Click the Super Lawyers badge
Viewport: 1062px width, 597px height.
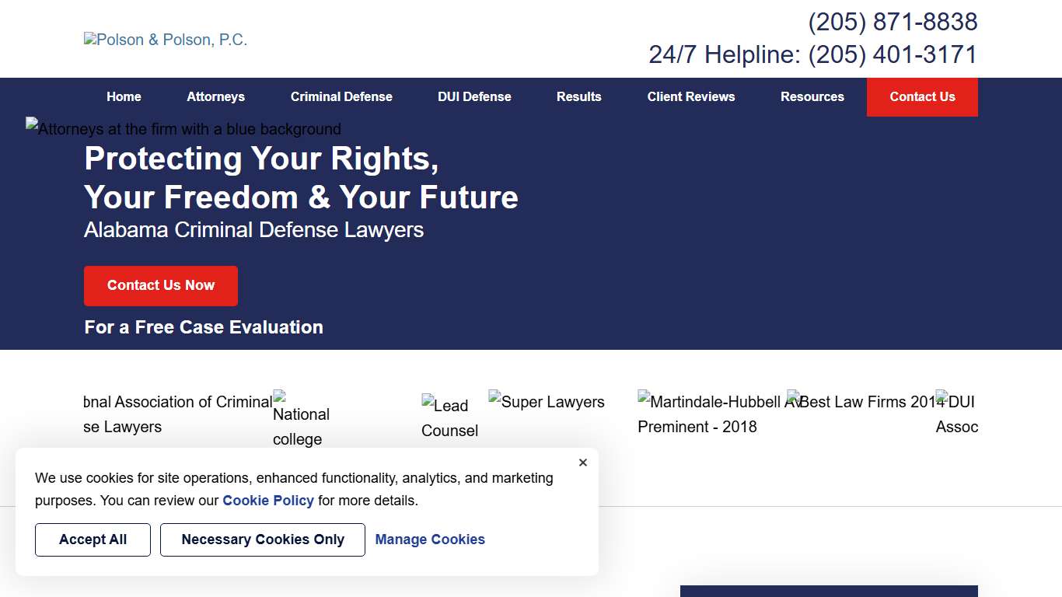(547, 402)
